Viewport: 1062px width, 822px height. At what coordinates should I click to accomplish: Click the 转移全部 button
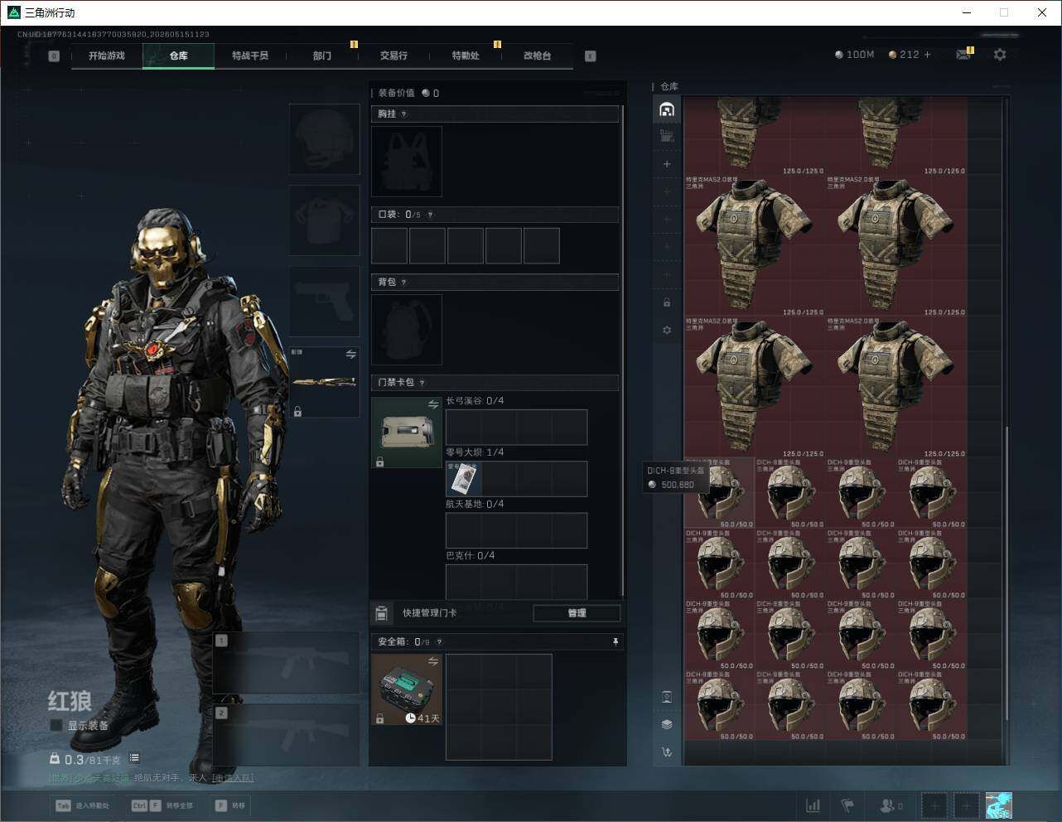(162, 805)
